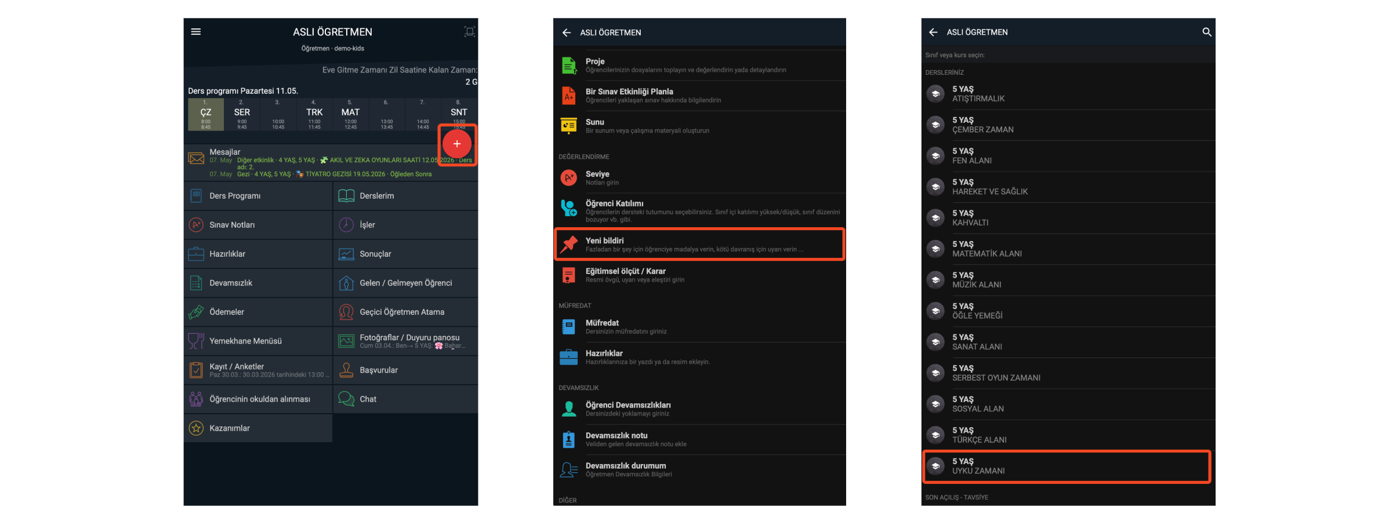This screenshot has width=1400, height=525.
Task: Open the Mesajlar envelope icon
Action: click(x=196, y=158)
